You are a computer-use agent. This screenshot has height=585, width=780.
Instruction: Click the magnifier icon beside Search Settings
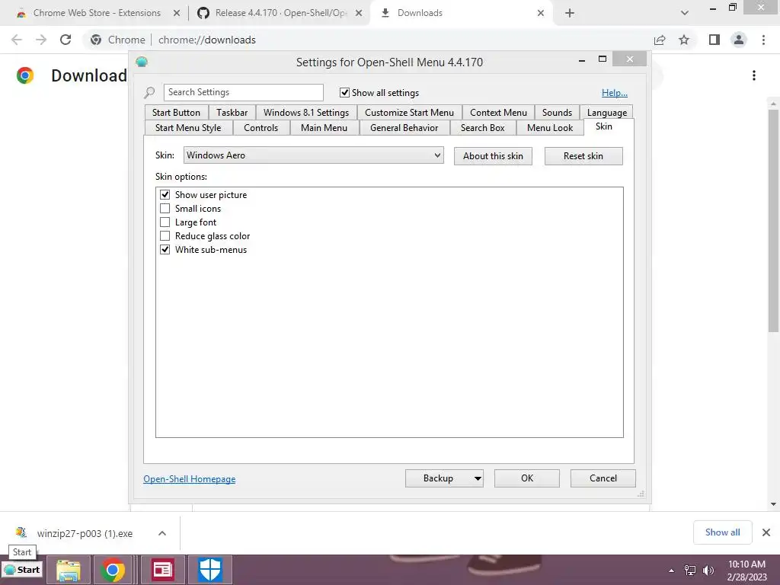pos(149,92)
